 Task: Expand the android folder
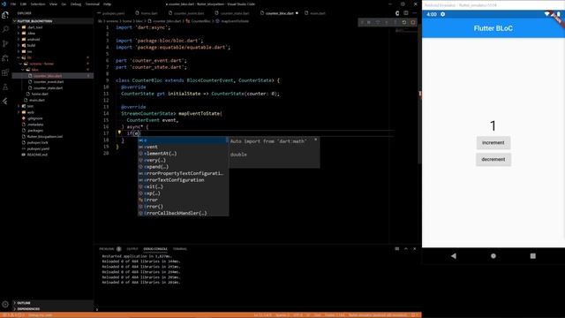(x=34, y=39)
